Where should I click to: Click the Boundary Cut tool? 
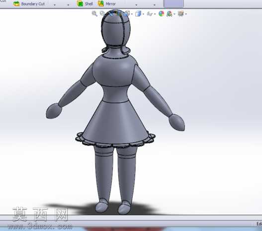coord(29,3)
